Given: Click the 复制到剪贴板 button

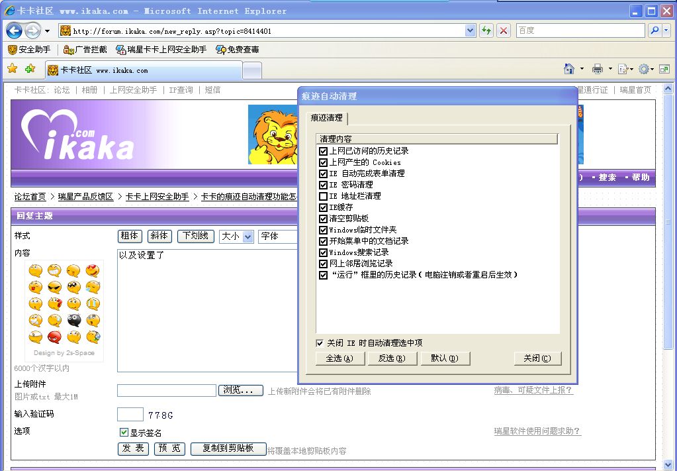Looking at the screenshot, I should (228, 448).
